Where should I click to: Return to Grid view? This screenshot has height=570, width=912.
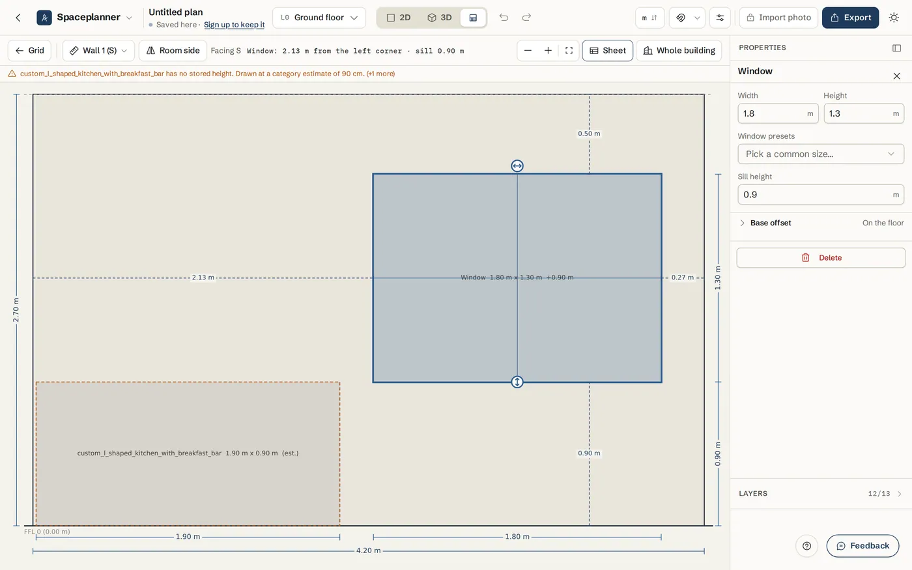(x=29, y=50)
